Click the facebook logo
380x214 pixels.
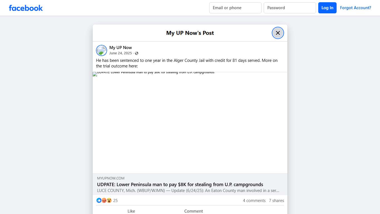[26, 8]
